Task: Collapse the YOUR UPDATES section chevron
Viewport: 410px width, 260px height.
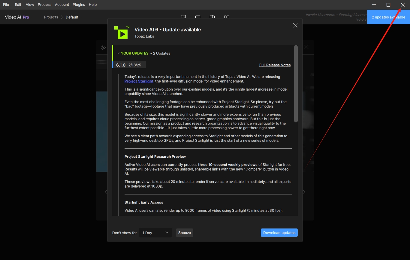Action: click(118, 53)
